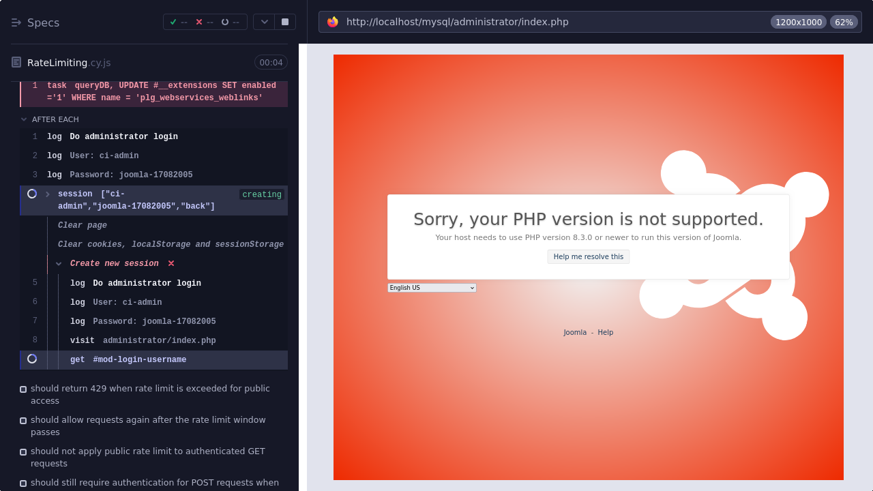This screenshot has width=873, height=491.
Task: Click the Firefox browser icon
Action: (333, 22)
